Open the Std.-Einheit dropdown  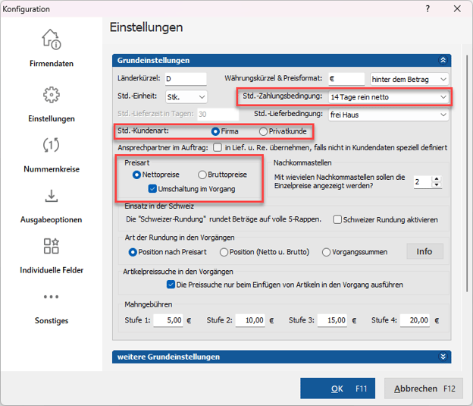[x=186, y=96]
